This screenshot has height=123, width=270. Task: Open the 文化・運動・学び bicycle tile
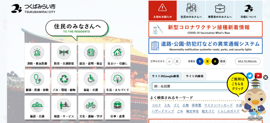tap(91, 108)
